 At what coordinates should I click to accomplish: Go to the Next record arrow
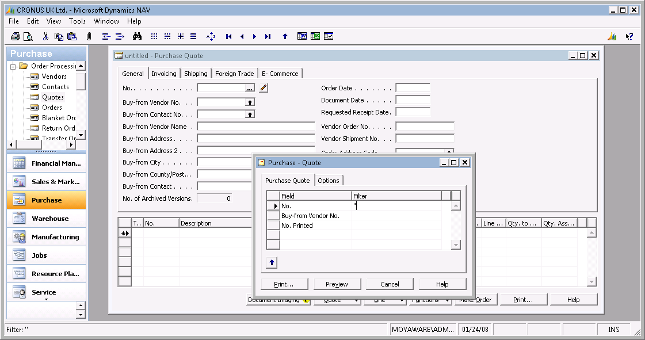coord(255,37)
